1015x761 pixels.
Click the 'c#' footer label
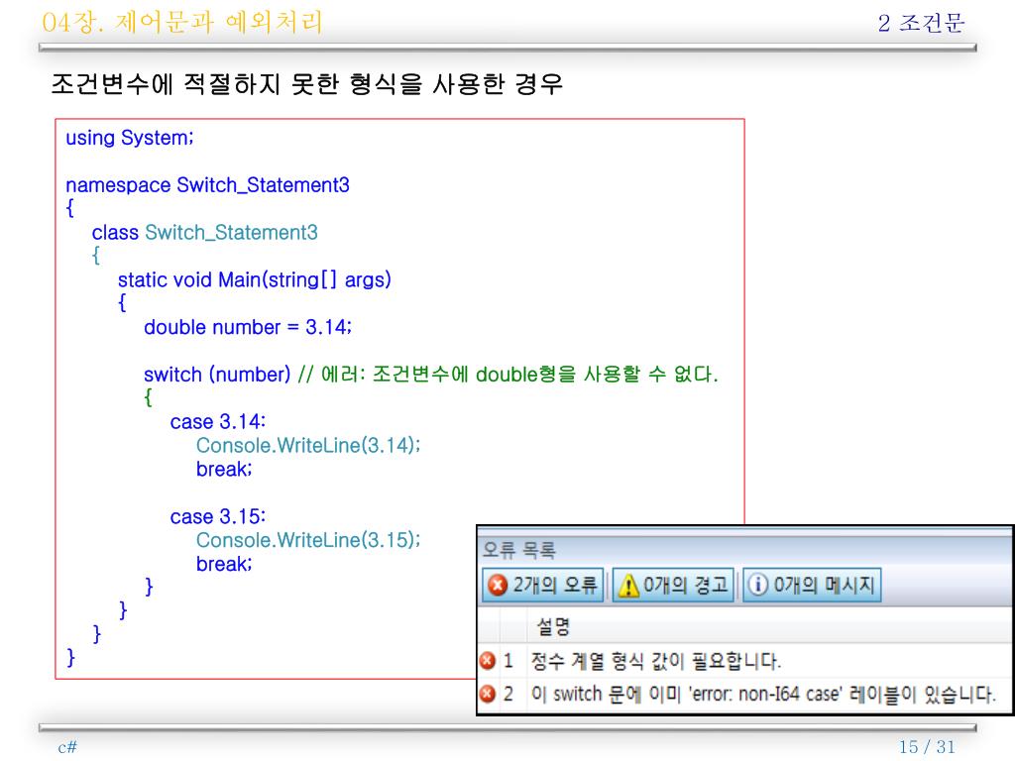[67, 747]
